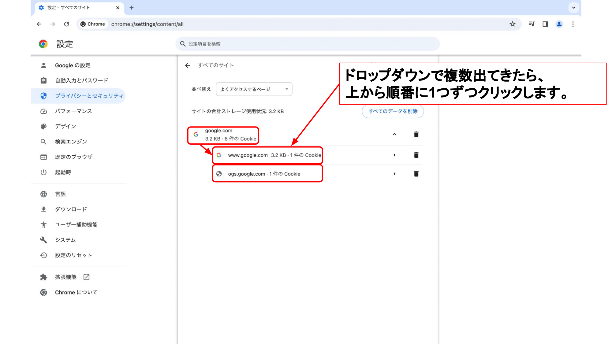
Task: Click the 検索エンジン magnifier icon
Action: point(43,141)
